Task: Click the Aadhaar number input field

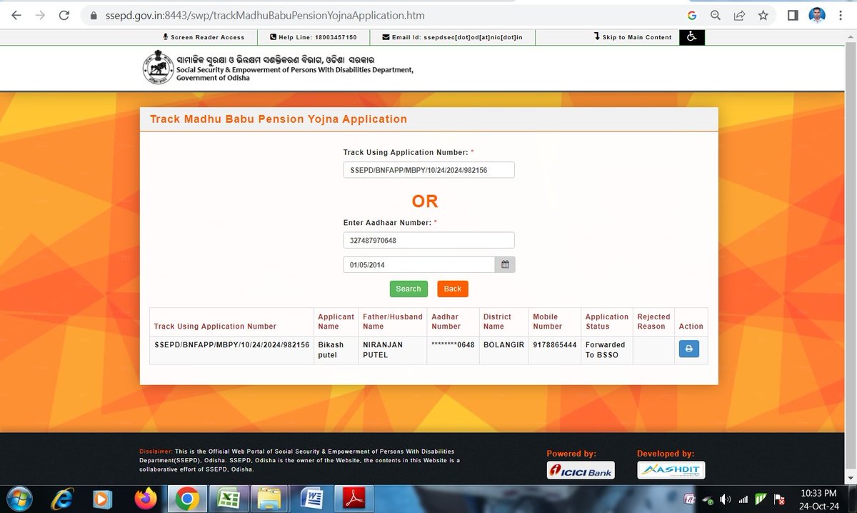Action: [428, 241]
